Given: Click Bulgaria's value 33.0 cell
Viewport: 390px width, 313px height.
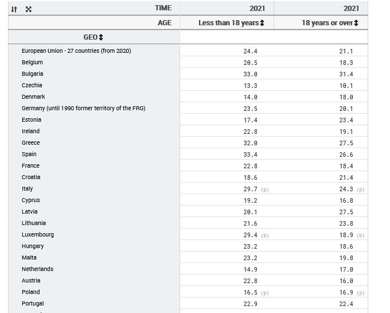Looking at the screenshot, I should pyautogui.click(x=250, y=74).
